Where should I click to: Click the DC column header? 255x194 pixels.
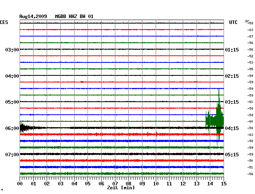click(x=247, y=21)
